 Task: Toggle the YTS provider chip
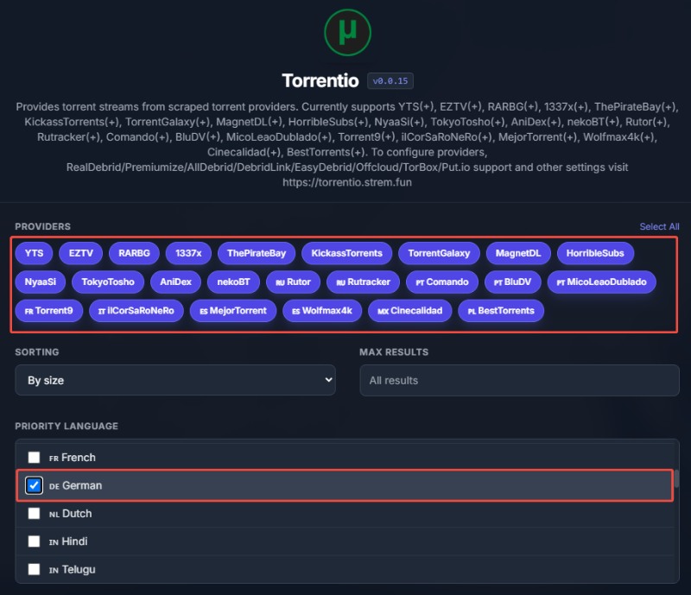coord(34,253)
